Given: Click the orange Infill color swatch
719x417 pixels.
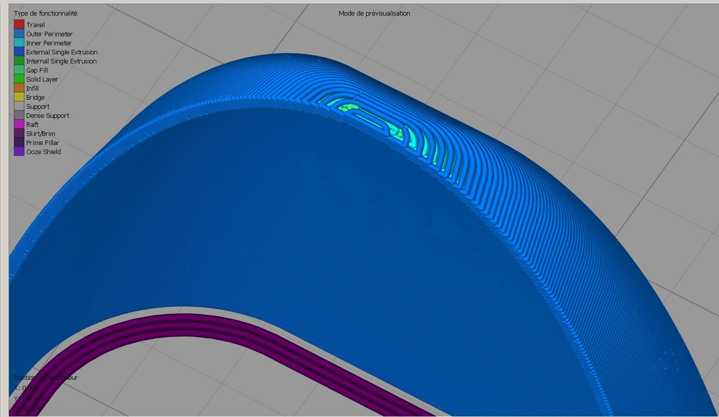Looking at the screenshot, I should pos(19,88).
